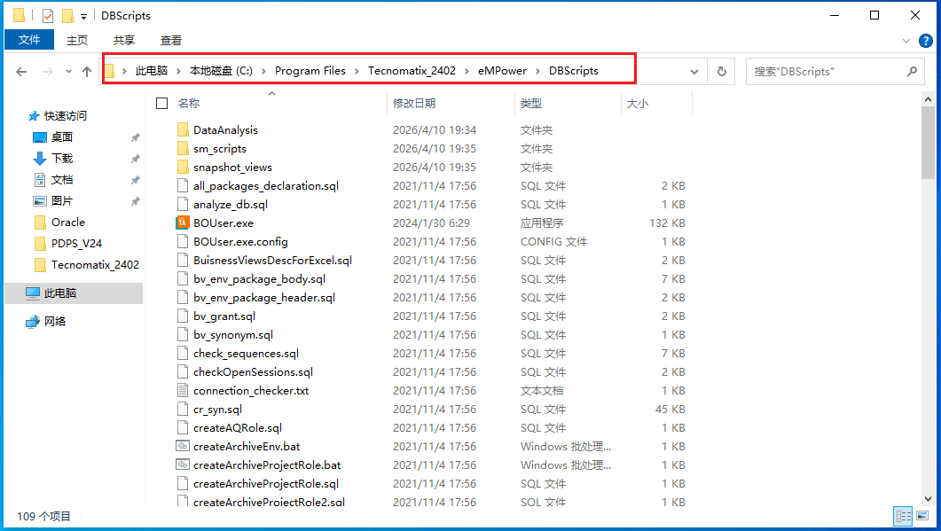The image size is (941, 531).
Task: Expand the ribbon with the chevron arrow
Action: click(906, 41)
